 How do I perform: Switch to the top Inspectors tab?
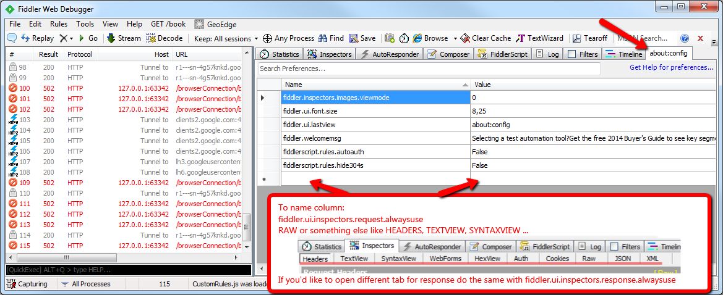click(x=330, y=54)
